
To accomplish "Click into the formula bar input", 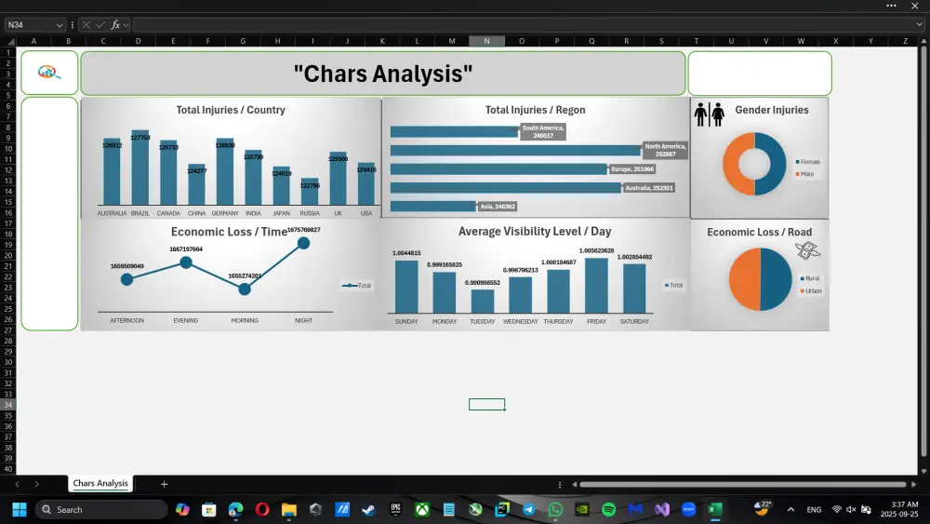I will click(523, 25).
